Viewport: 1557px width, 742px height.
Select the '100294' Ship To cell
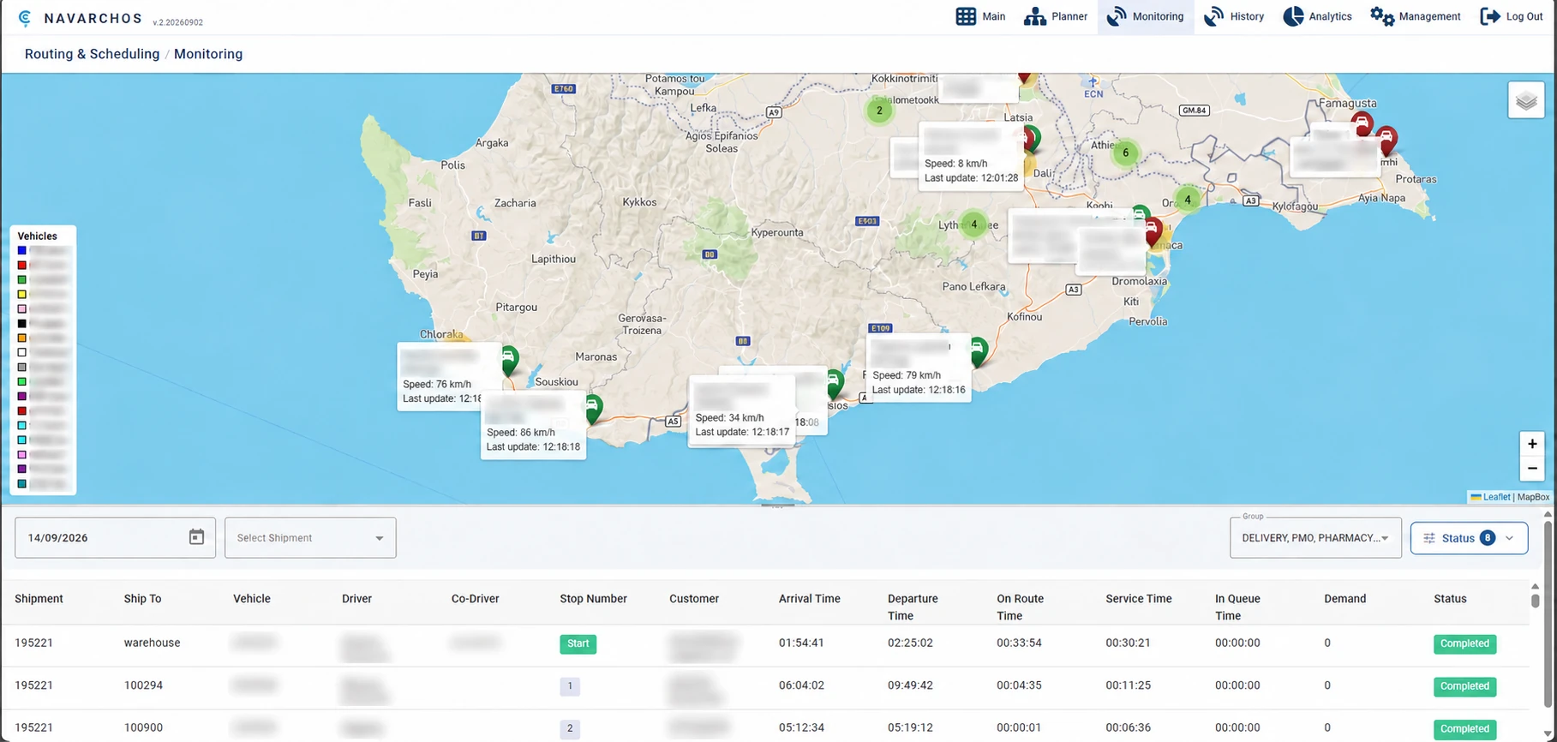point(143,685)
